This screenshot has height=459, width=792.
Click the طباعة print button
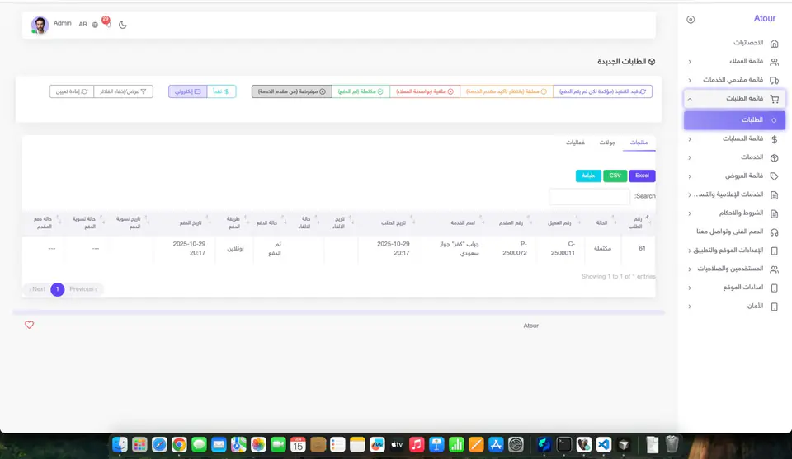[x=588, y=176]
